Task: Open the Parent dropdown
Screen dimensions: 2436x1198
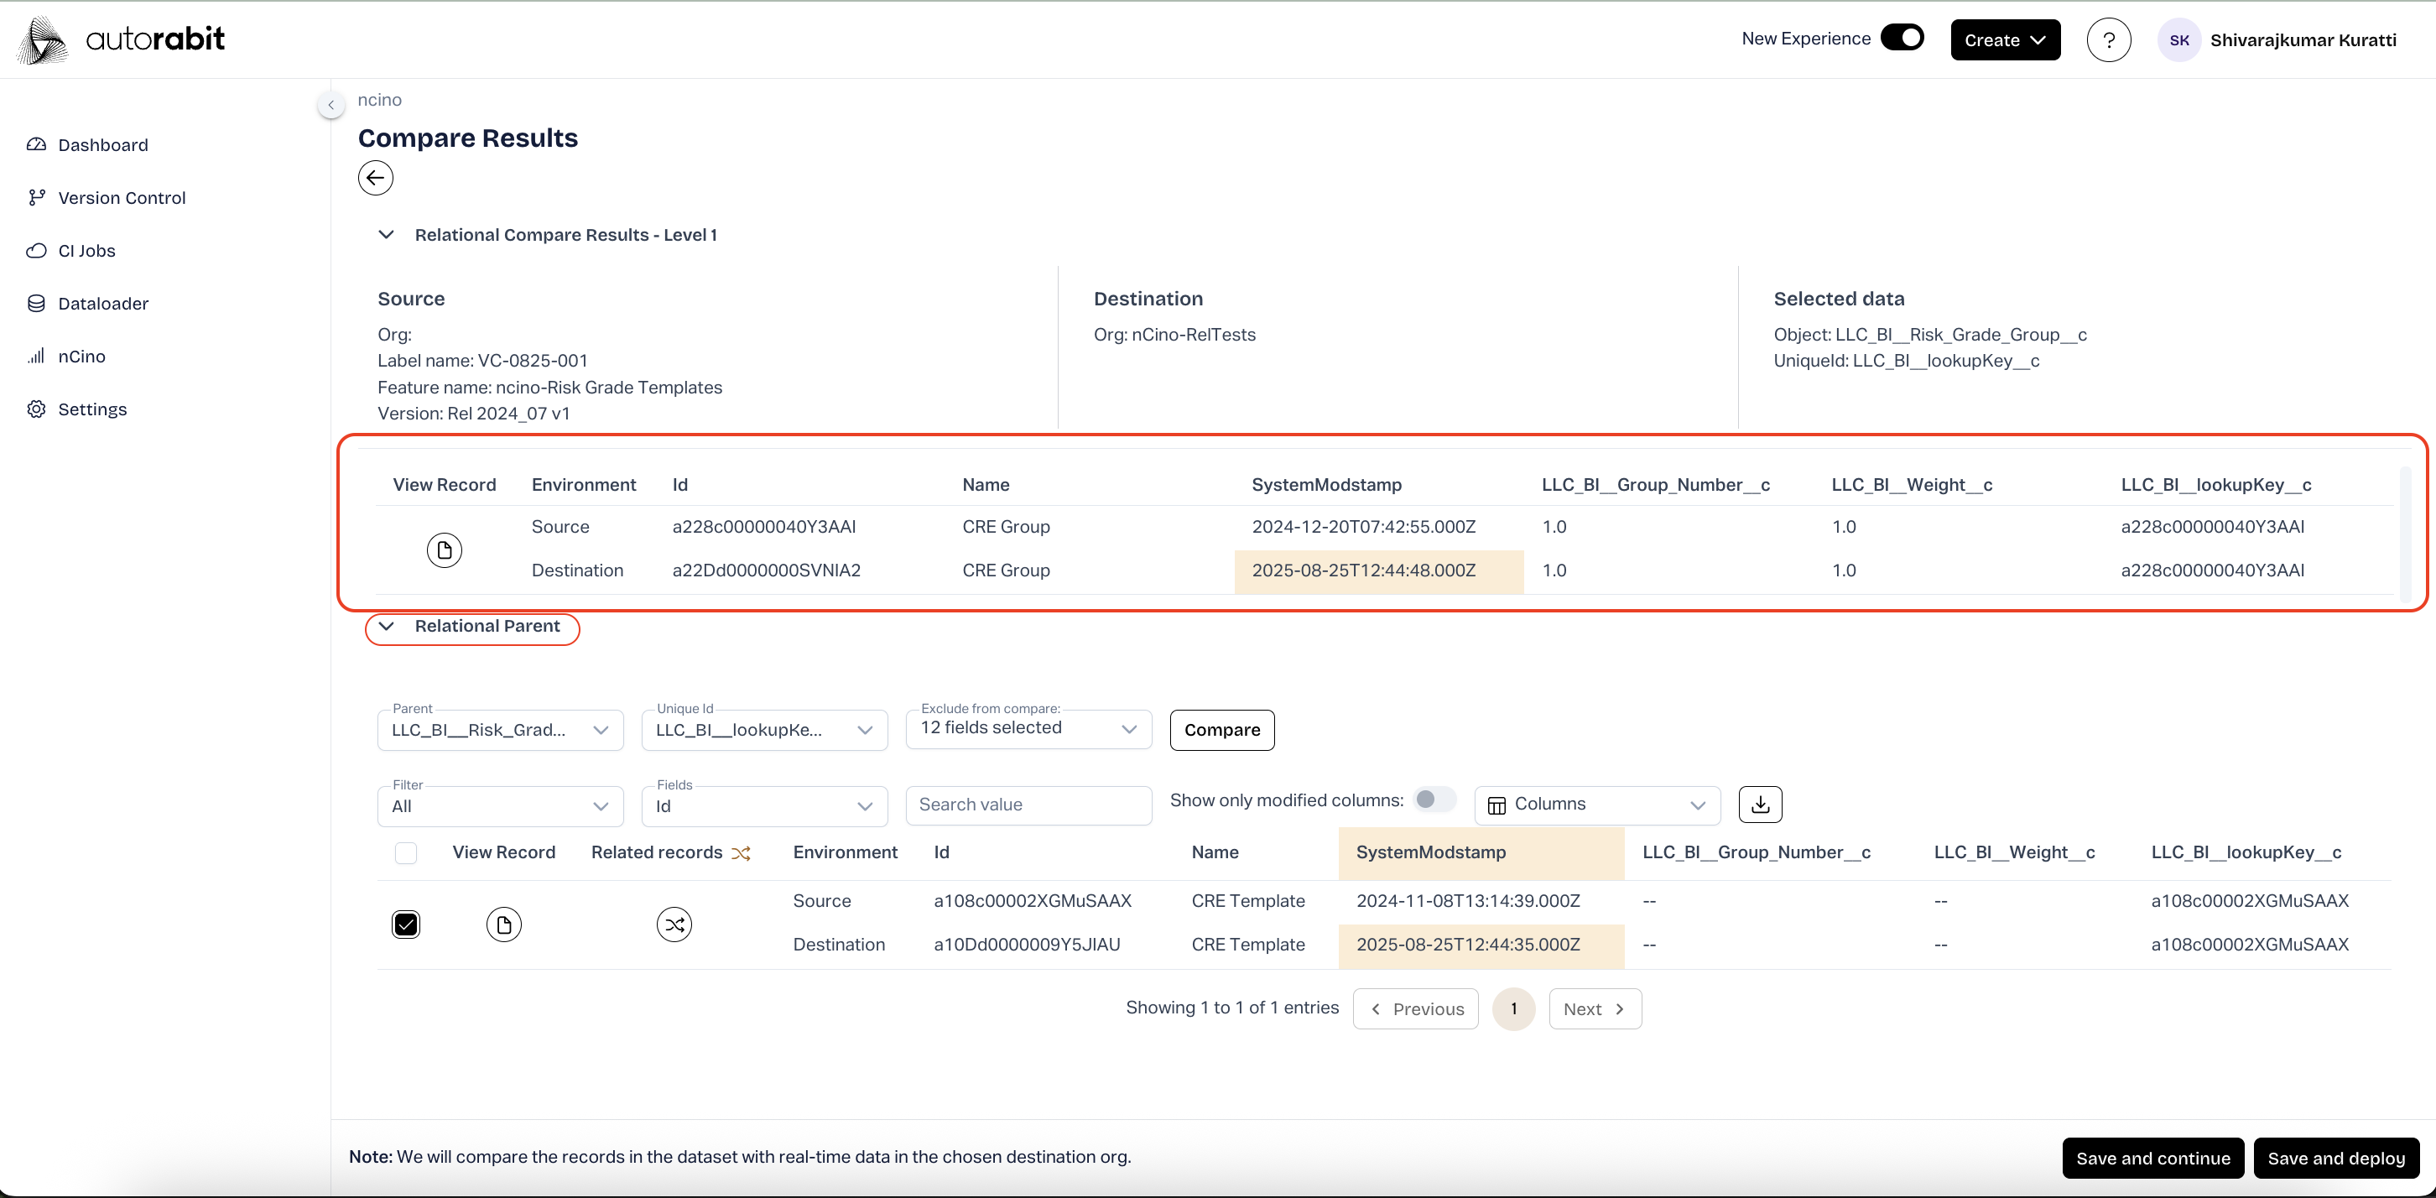Action: click(499, 730)
